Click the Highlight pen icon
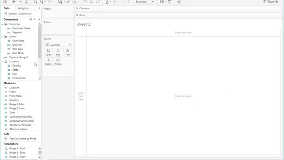 tap(107, 2)
